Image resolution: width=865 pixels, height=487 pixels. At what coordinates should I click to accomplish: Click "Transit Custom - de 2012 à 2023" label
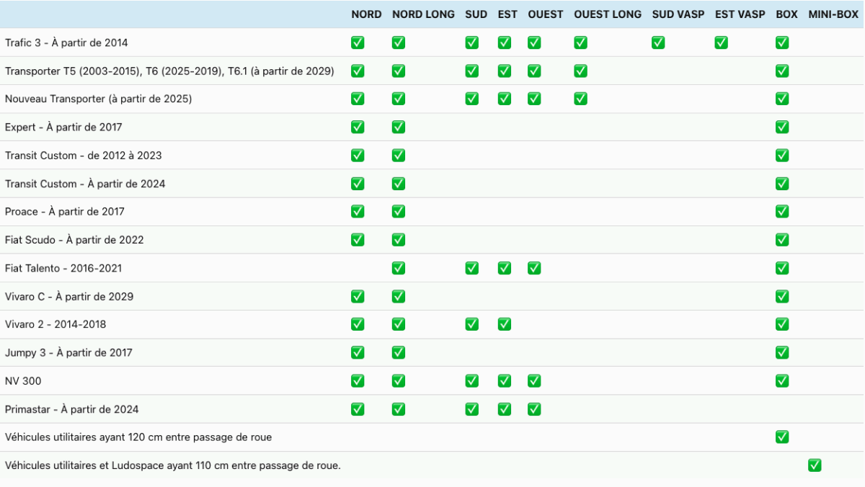[x=84, y=155]
